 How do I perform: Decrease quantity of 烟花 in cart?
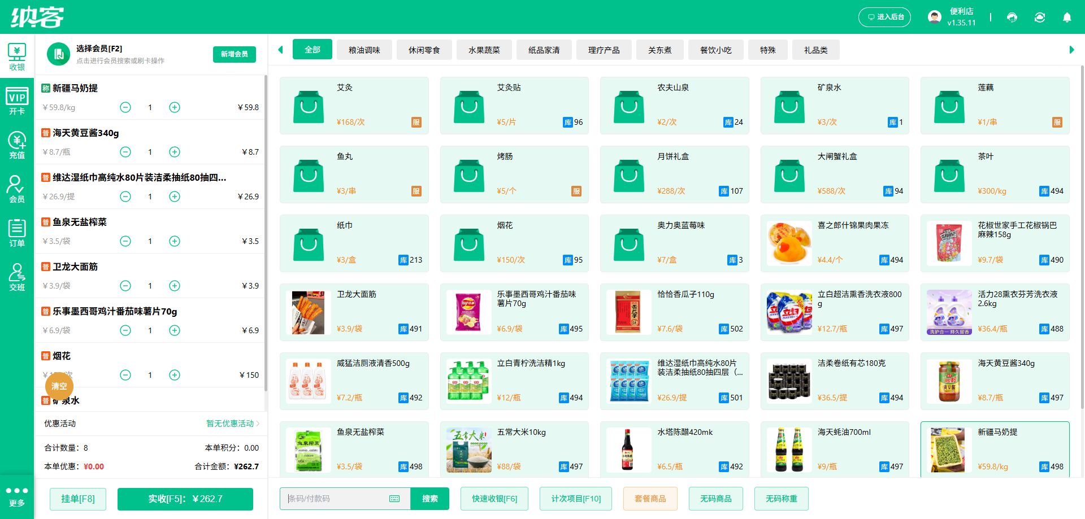[125, 375]
